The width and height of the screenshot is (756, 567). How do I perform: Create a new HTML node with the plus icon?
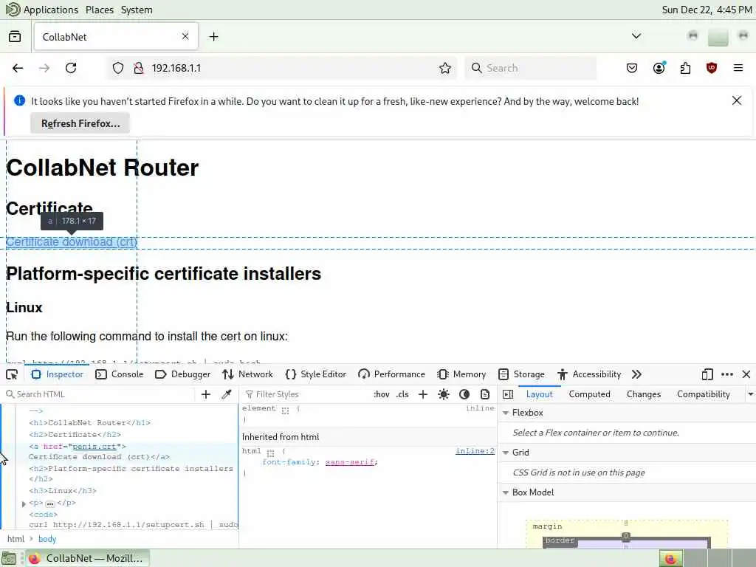pos(206,394)
